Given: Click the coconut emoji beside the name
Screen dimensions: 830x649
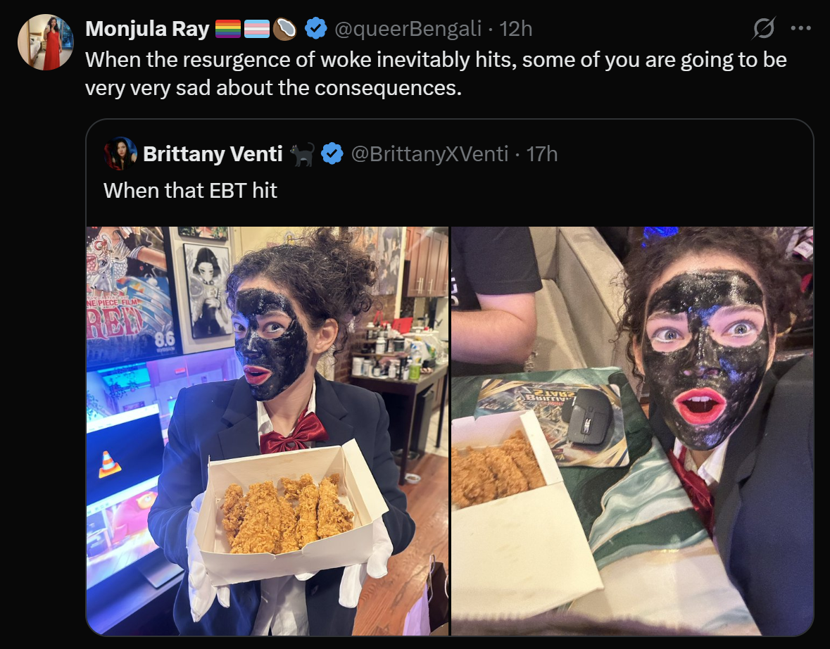Looking at the screenshot, I should (285, 29).
